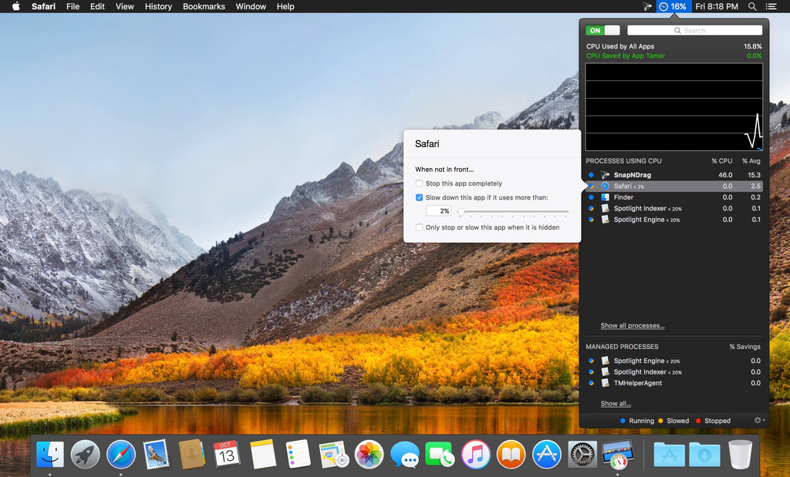
Task: Open Launchpad from the Dock
Action: tap(86, 454)
